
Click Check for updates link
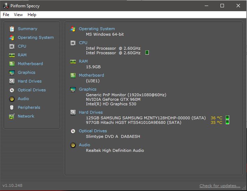tap(220, 186)
